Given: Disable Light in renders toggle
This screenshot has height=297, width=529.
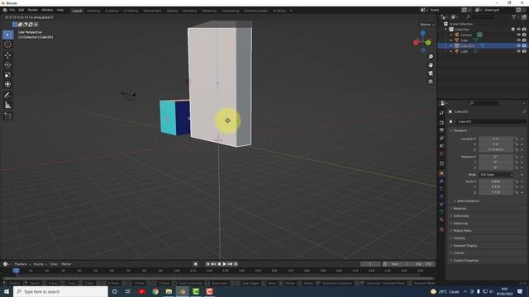Looking at the screenshot, I should pyautogui.click(x=524, y=51).
